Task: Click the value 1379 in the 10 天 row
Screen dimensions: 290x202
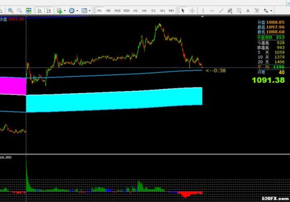Action: (x=279, y=57)
